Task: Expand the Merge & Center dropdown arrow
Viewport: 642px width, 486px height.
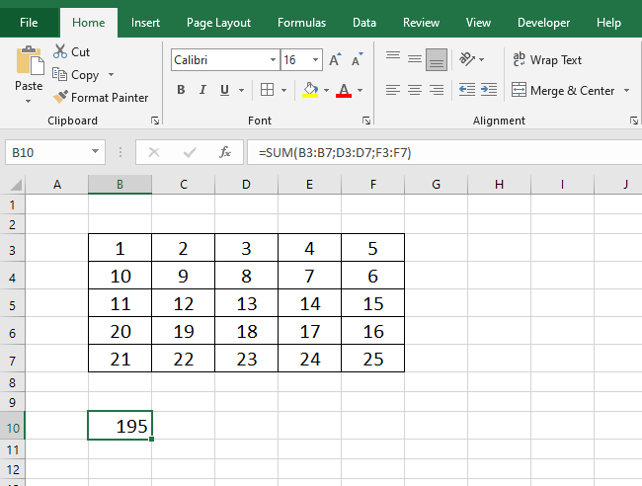Action: (x=625, y=91)
